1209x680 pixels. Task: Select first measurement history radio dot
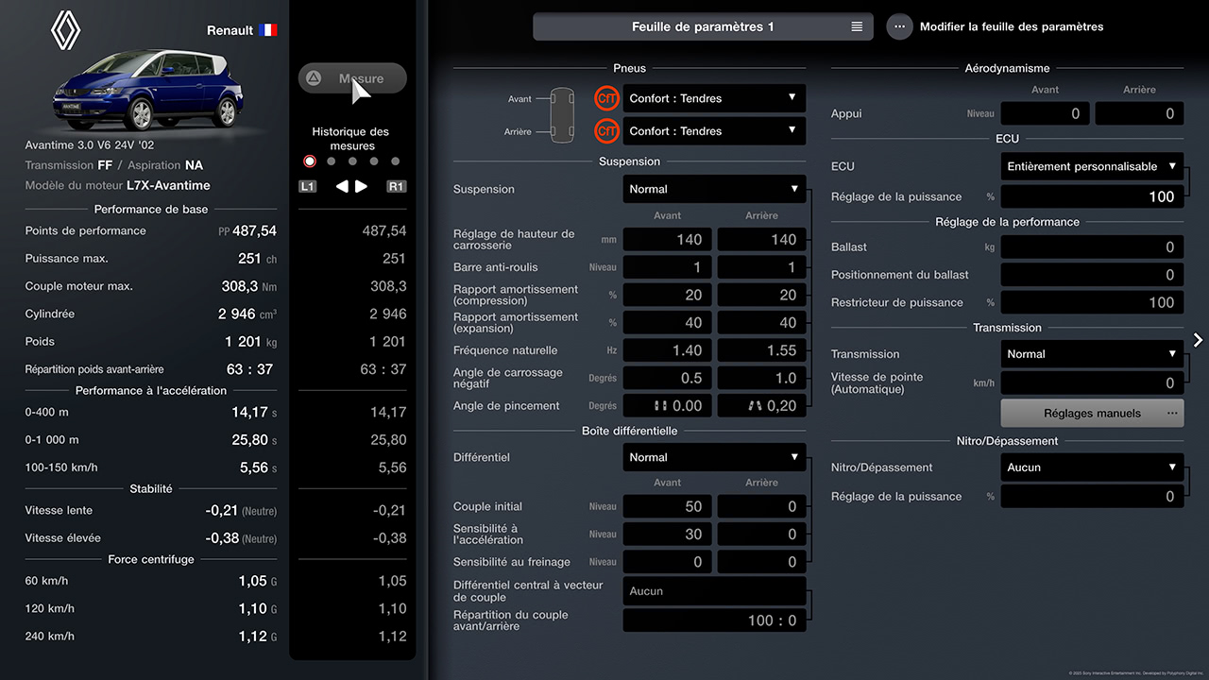(310, 161)
